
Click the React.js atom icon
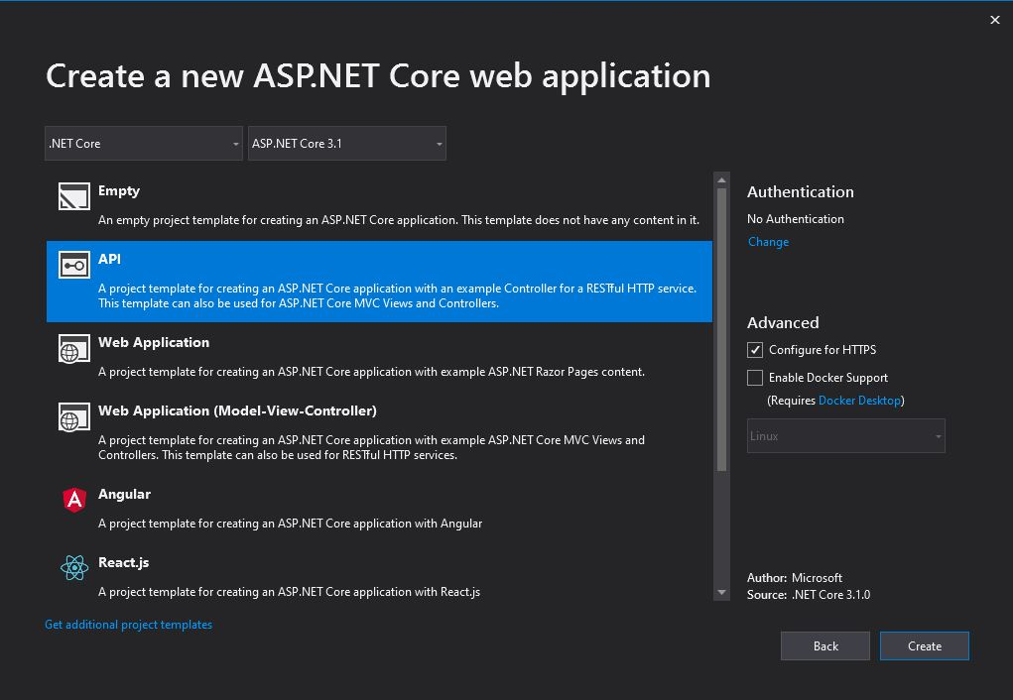click(x=74, y=567)
